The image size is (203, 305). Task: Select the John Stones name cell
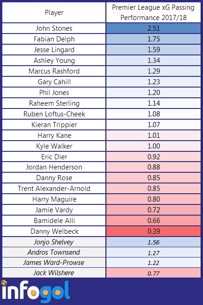click(x=54, y=28)
